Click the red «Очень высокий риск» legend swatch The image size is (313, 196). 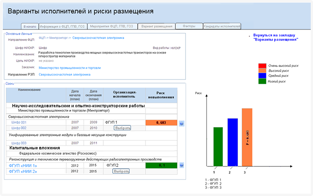262,66
